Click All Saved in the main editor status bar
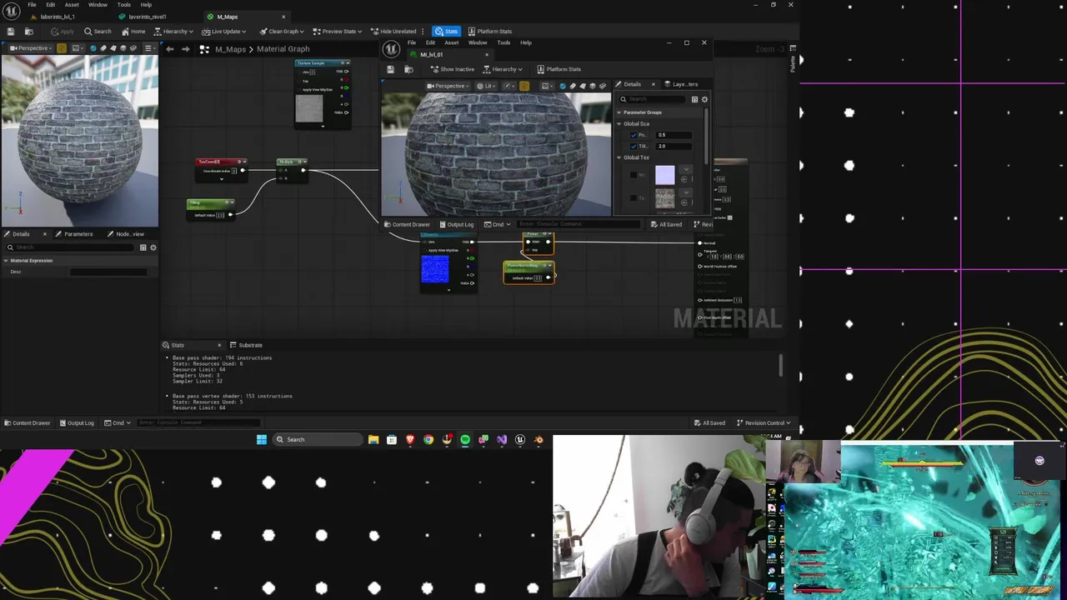 (x=709, y=422)
